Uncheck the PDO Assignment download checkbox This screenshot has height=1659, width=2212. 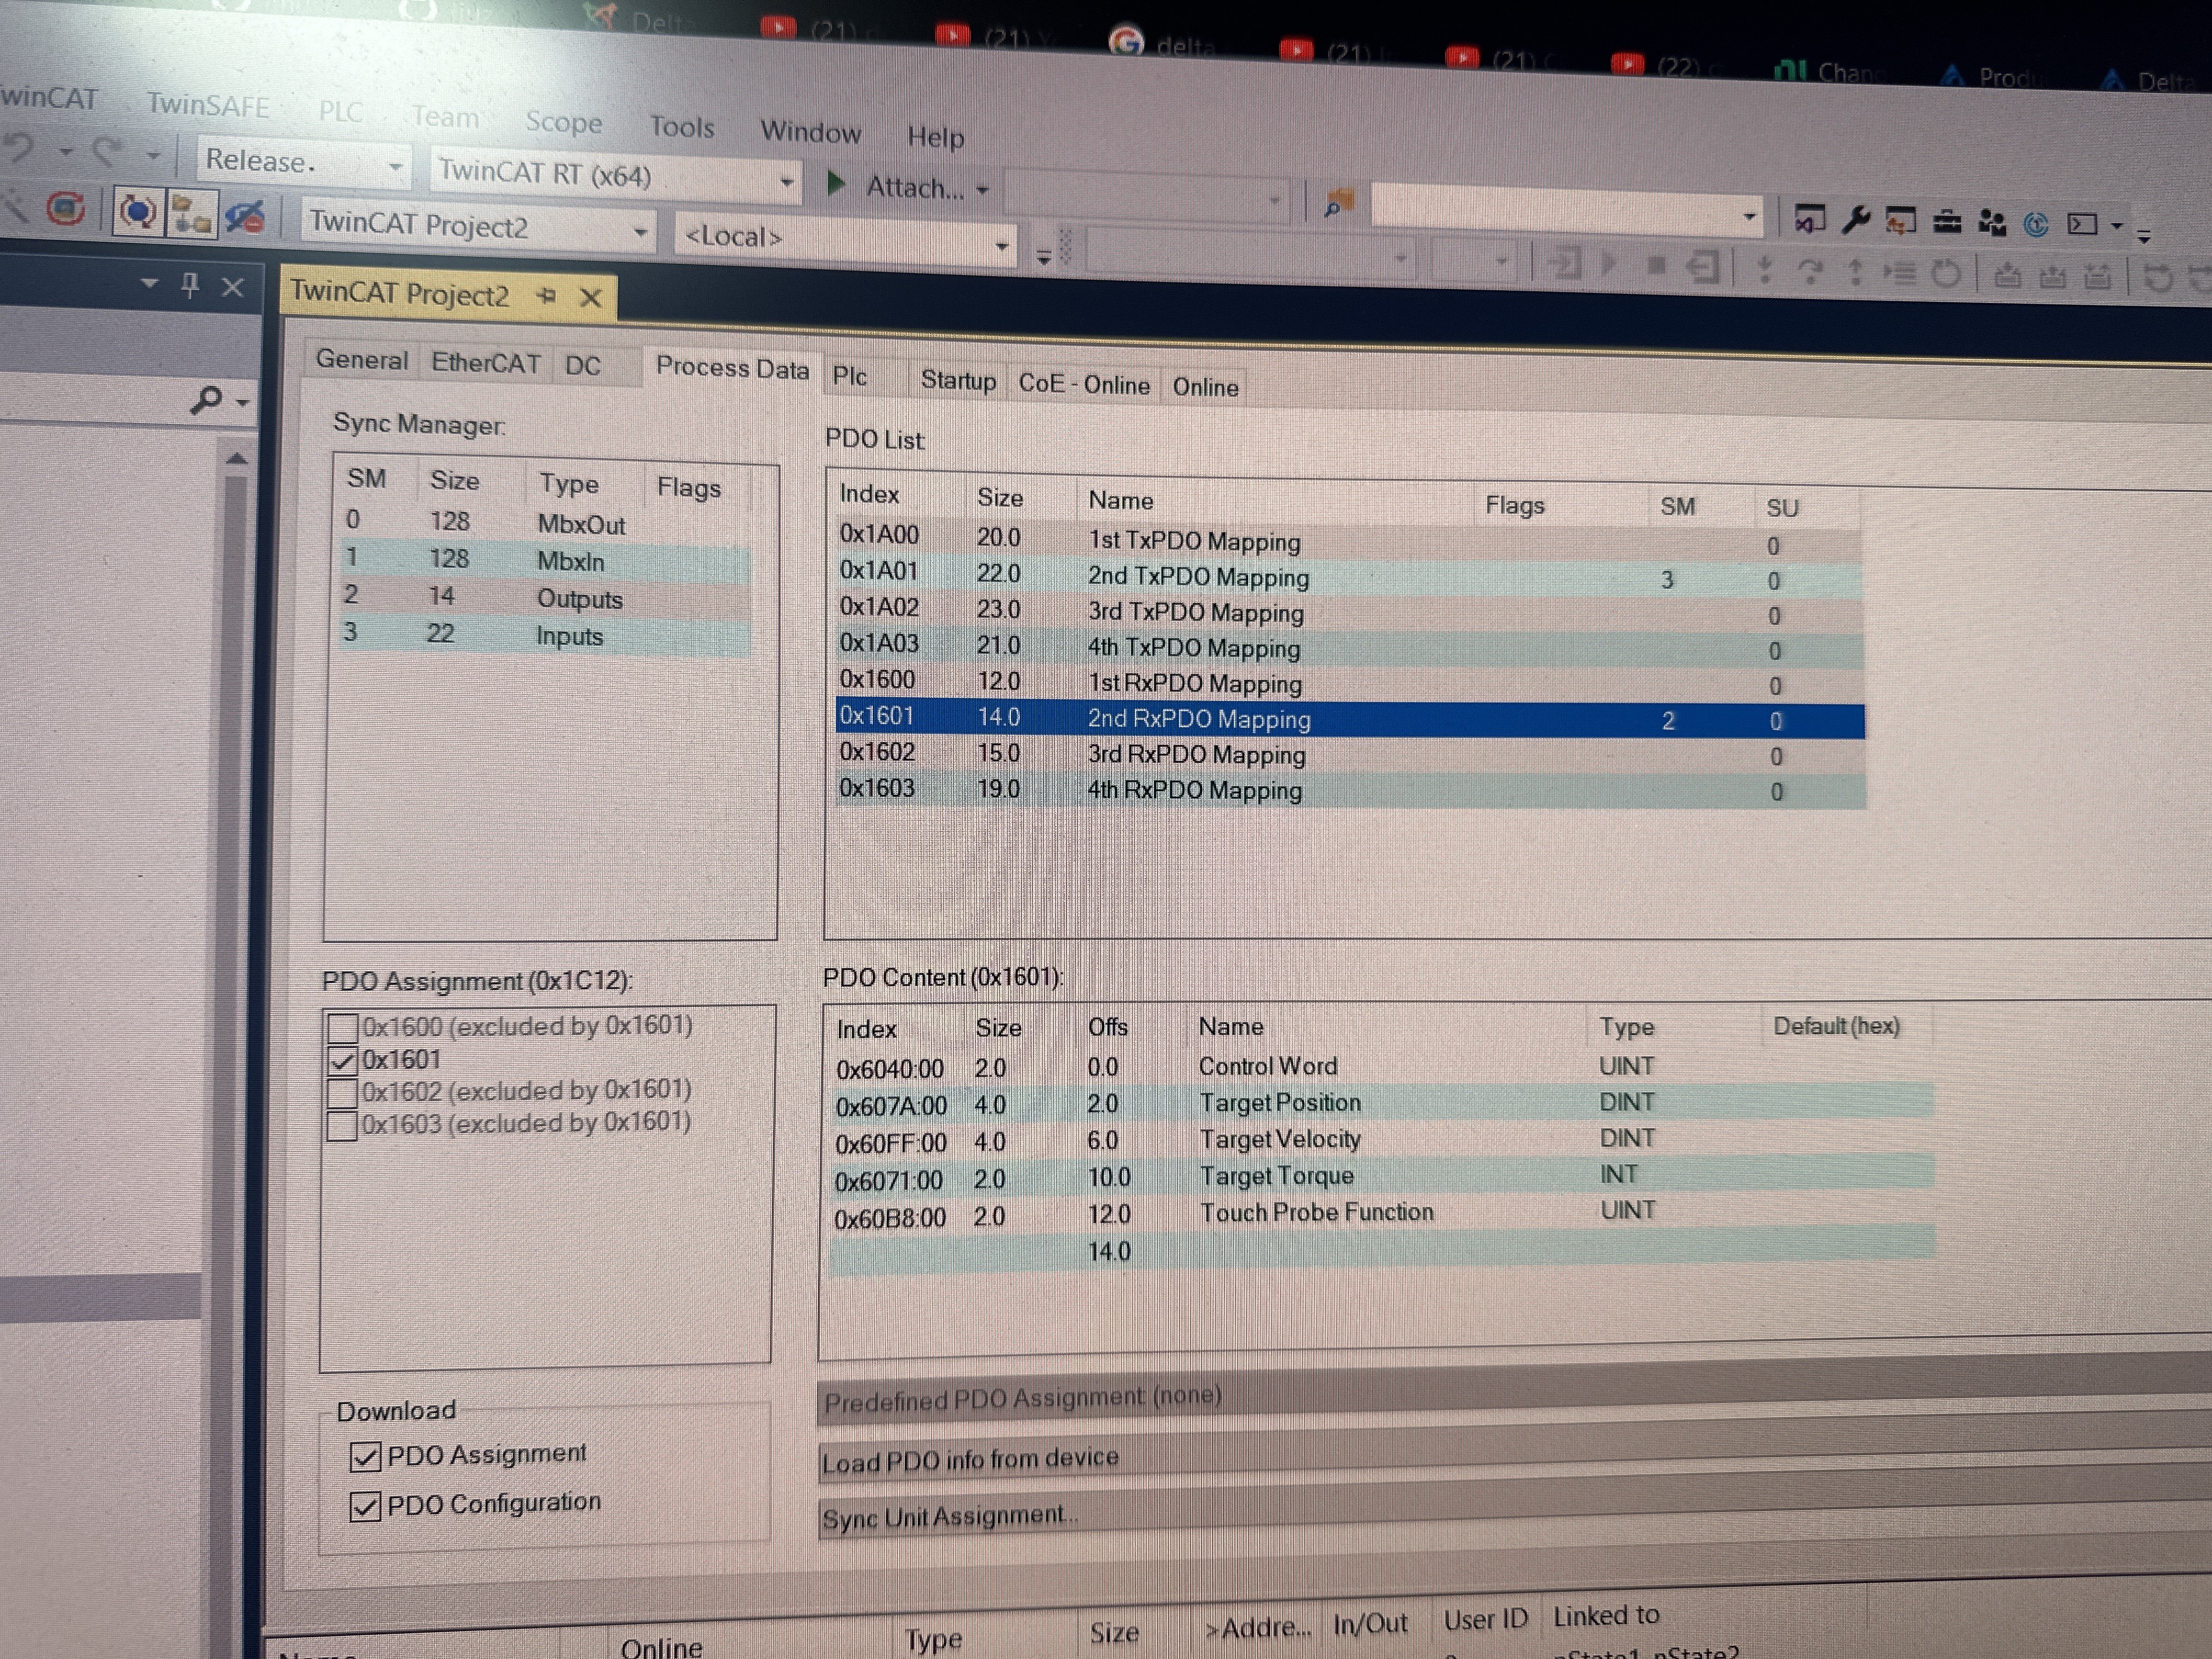pos(365,1456)
